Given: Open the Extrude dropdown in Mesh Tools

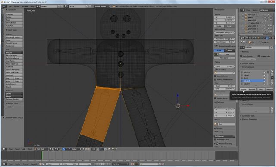Looking at the screenshot, I should coord(14,53).
